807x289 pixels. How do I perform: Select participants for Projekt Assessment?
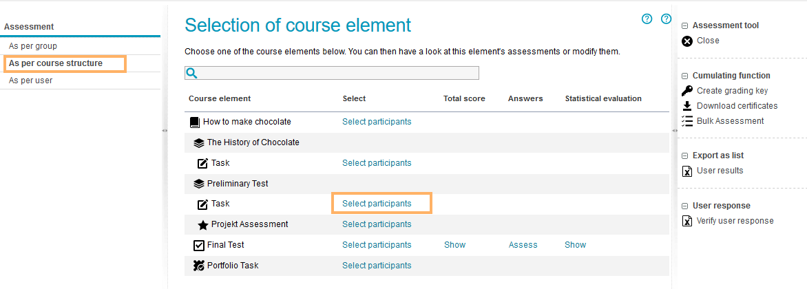(377, 224)
